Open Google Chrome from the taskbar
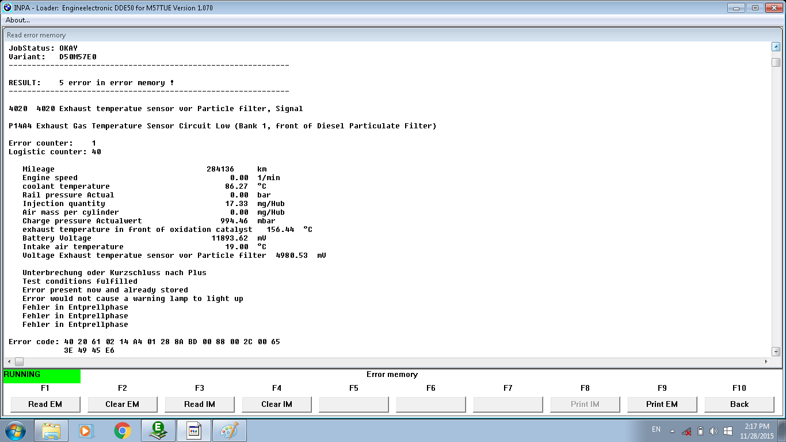The width and height of the screenshot is (786, 442). 122,430
